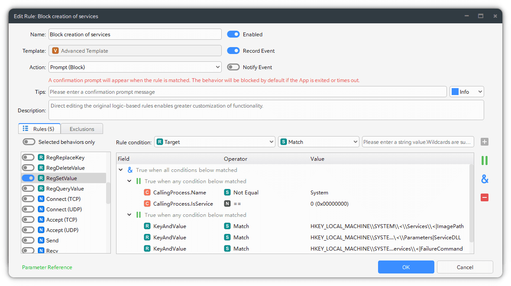Click the S icon next to Not Equal
The width and height of the screenshot is (511, 286).
227,193
